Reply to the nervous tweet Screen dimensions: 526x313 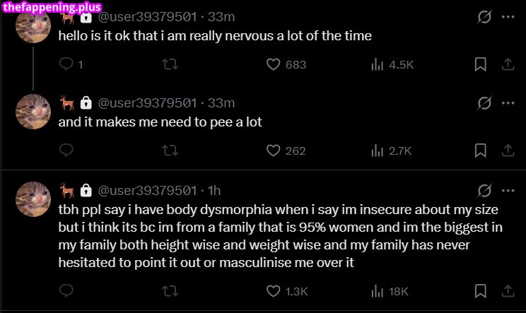[66, 64]
